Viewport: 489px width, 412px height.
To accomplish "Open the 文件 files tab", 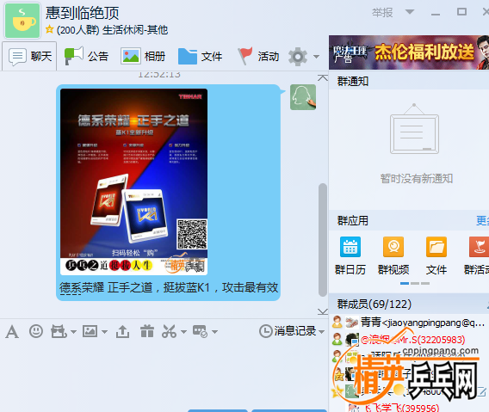I will [x=200, y=57].
